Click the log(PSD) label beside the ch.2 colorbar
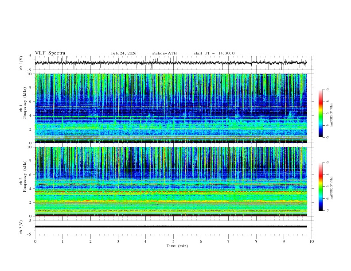The width and height of the screenshot is (351, 271). click(x=332, y=189)
